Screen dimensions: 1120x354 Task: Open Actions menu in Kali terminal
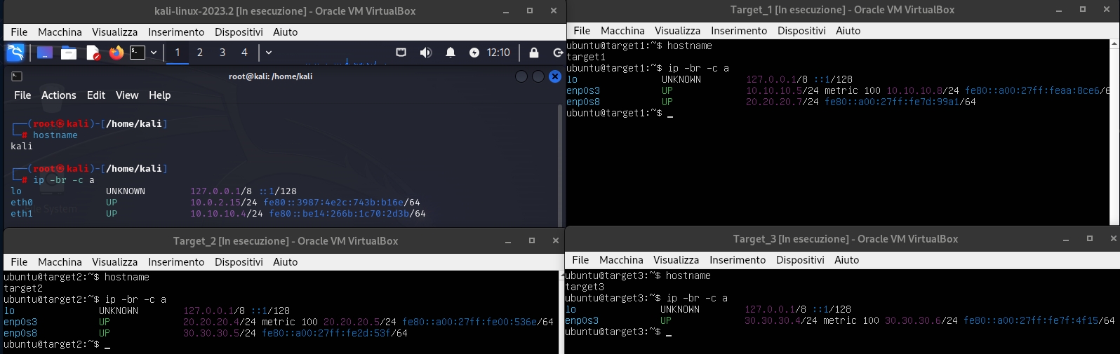point(58,95)
